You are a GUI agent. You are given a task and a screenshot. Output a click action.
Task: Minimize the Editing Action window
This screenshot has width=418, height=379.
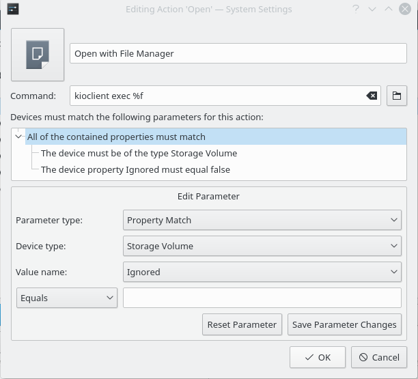pos(372,10)
